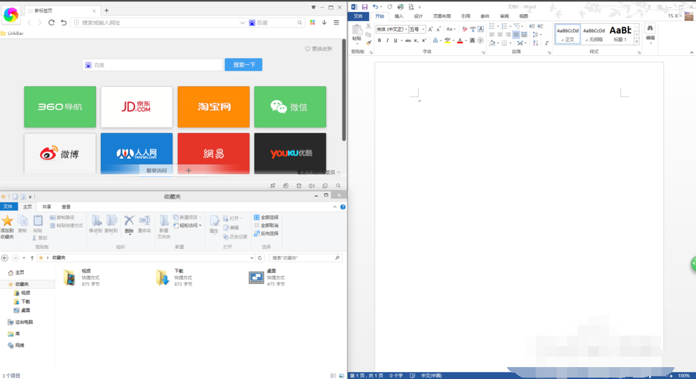
Task: Open the browser downloads arrow icon
Action: click(324, 22)
